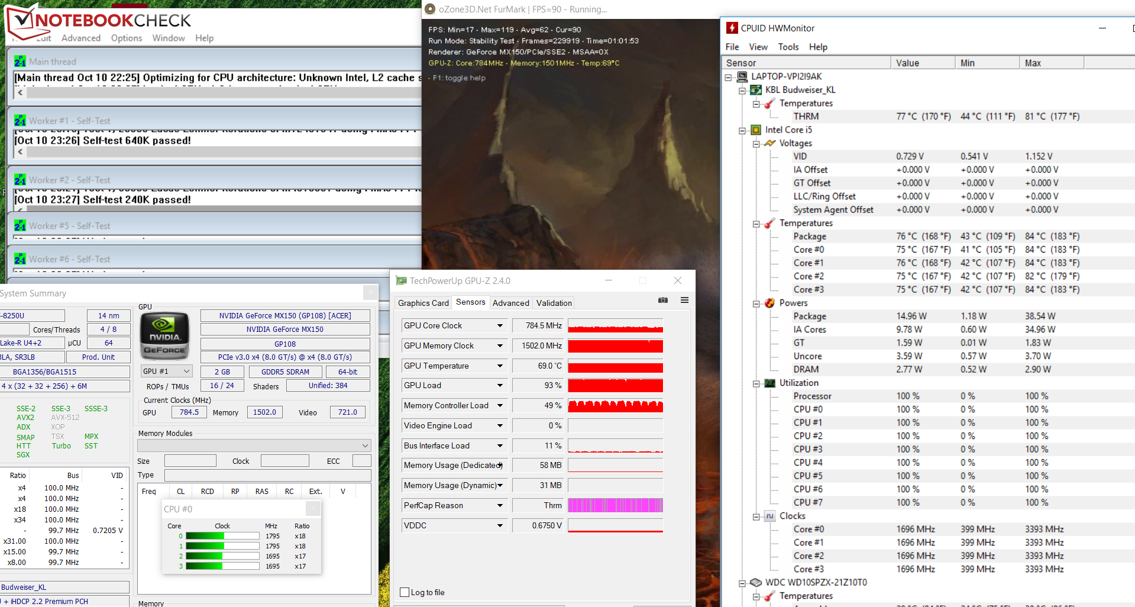Open the Memory Usage (Dynamic) dropdown
Image resolution: width=1135 pixels, height=607 pixels.
[x=500, y=485]
